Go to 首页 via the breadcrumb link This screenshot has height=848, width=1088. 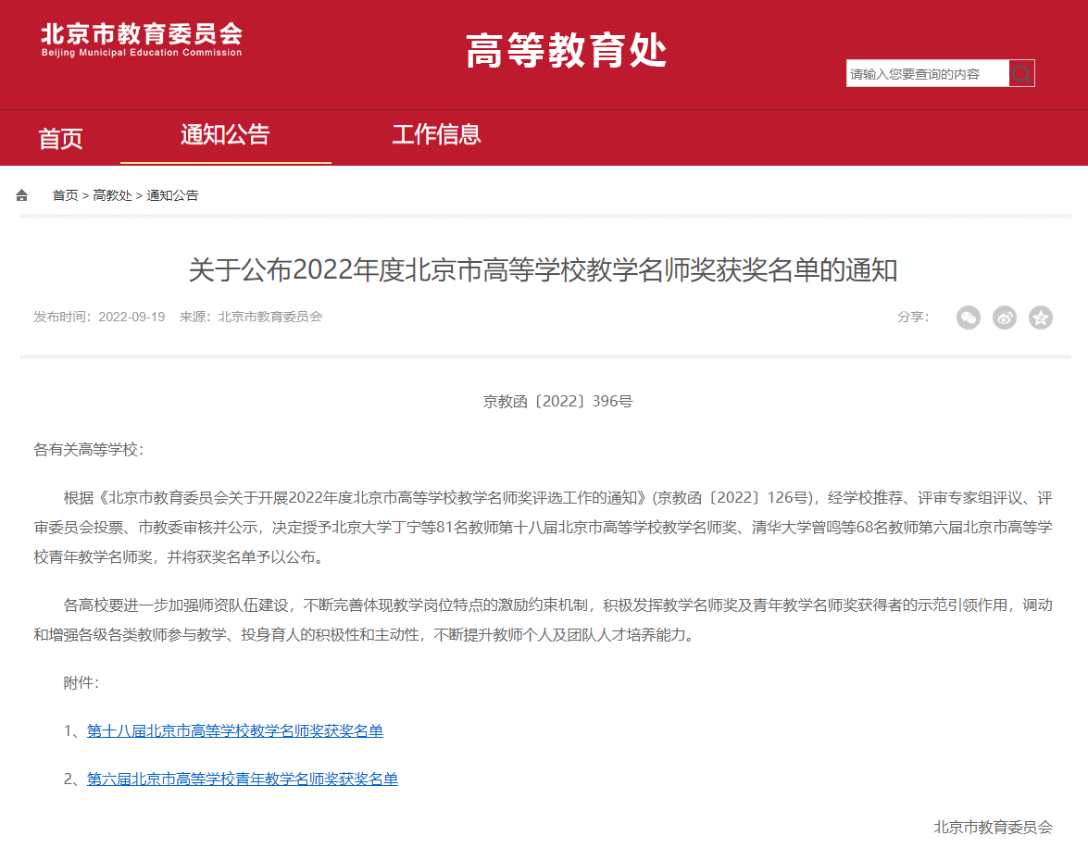tap(65, 195)
